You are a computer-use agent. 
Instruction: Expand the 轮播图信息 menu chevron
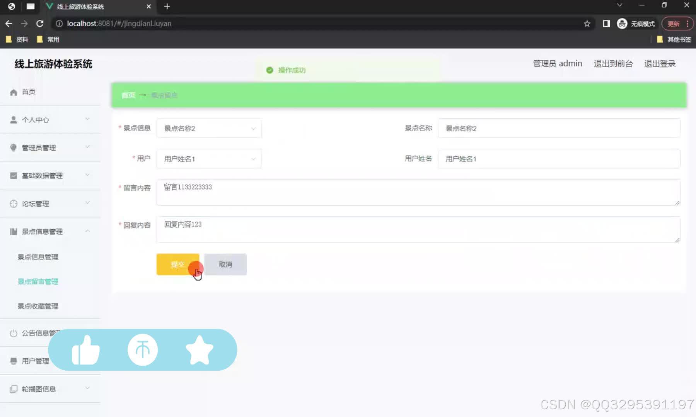pyautogui.click(x=87, y=388)
